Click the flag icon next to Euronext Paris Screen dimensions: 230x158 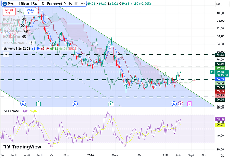tap(76, 4)
